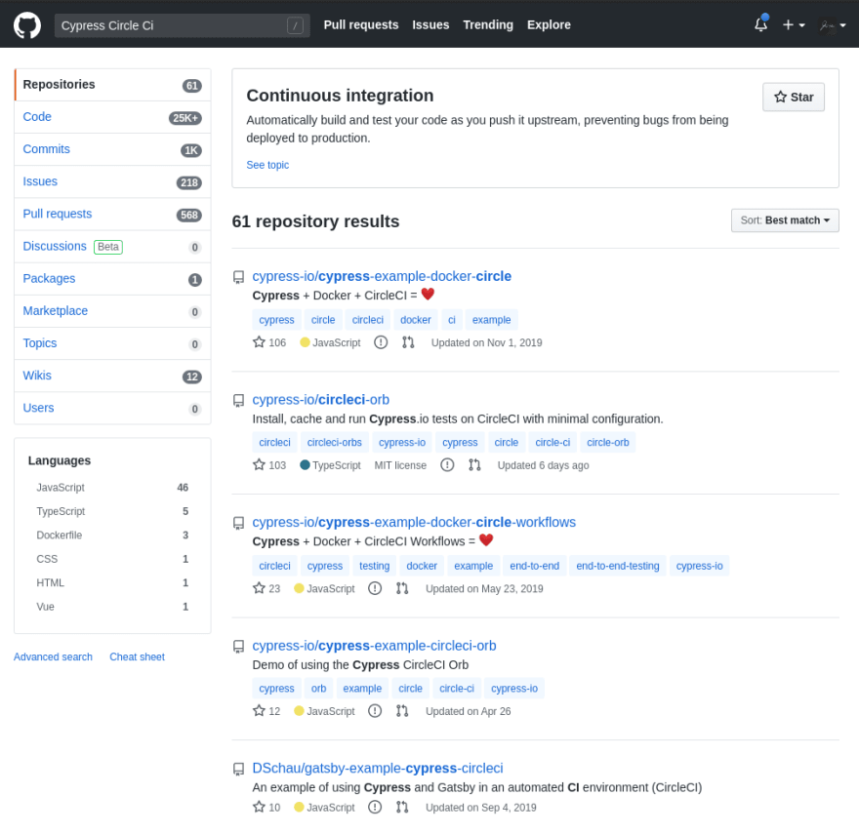Open the Advanced search link
859x835 pixels.
[x=53, y=656]
